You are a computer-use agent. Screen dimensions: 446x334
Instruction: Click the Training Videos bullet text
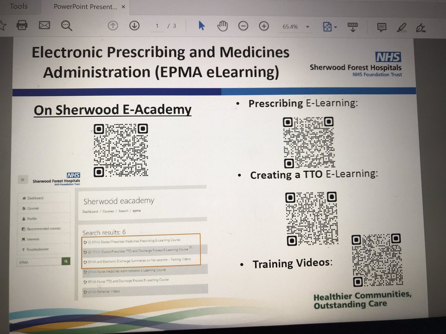(x=292, y=264)
